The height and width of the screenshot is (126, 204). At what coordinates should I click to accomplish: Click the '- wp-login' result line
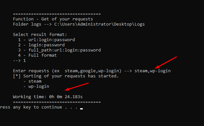pos(36,86)
